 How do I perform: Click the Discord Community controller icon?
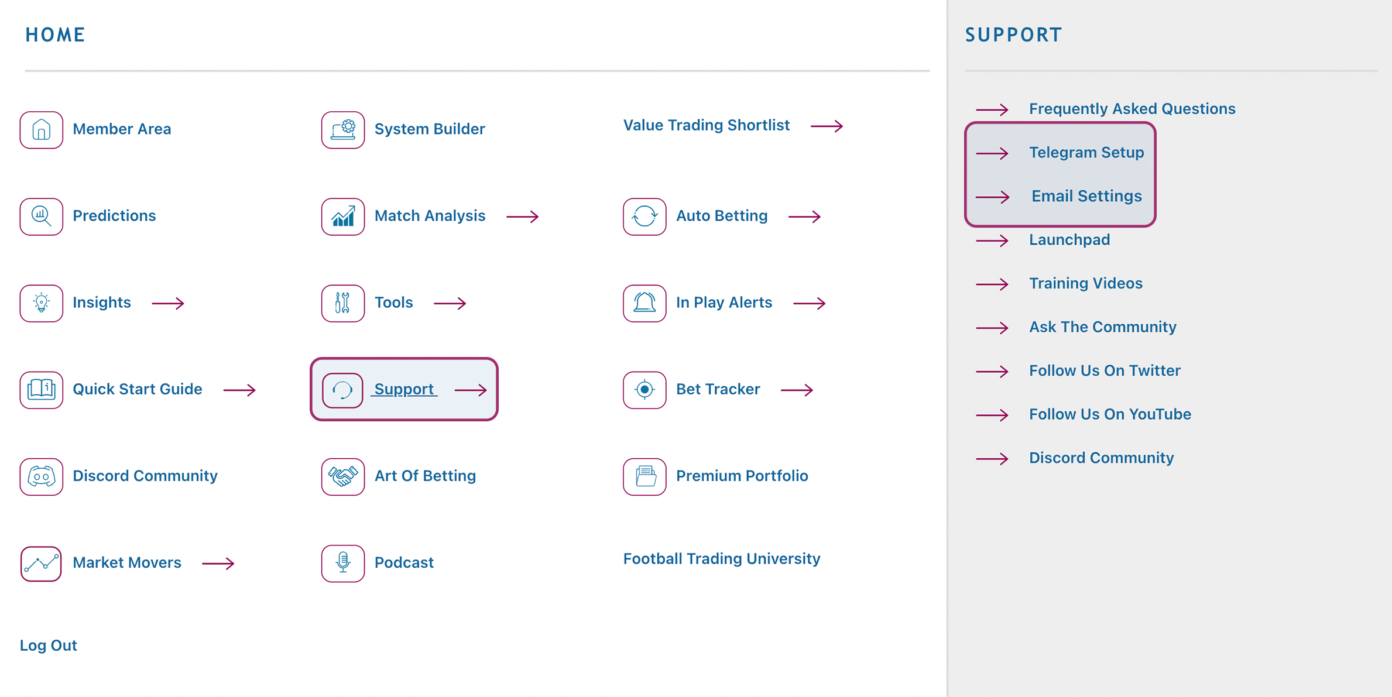click(x=41, y=476)
